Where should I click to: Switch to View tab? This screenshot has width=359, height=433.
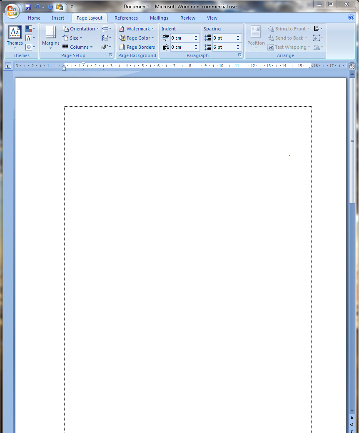point(212,18)
